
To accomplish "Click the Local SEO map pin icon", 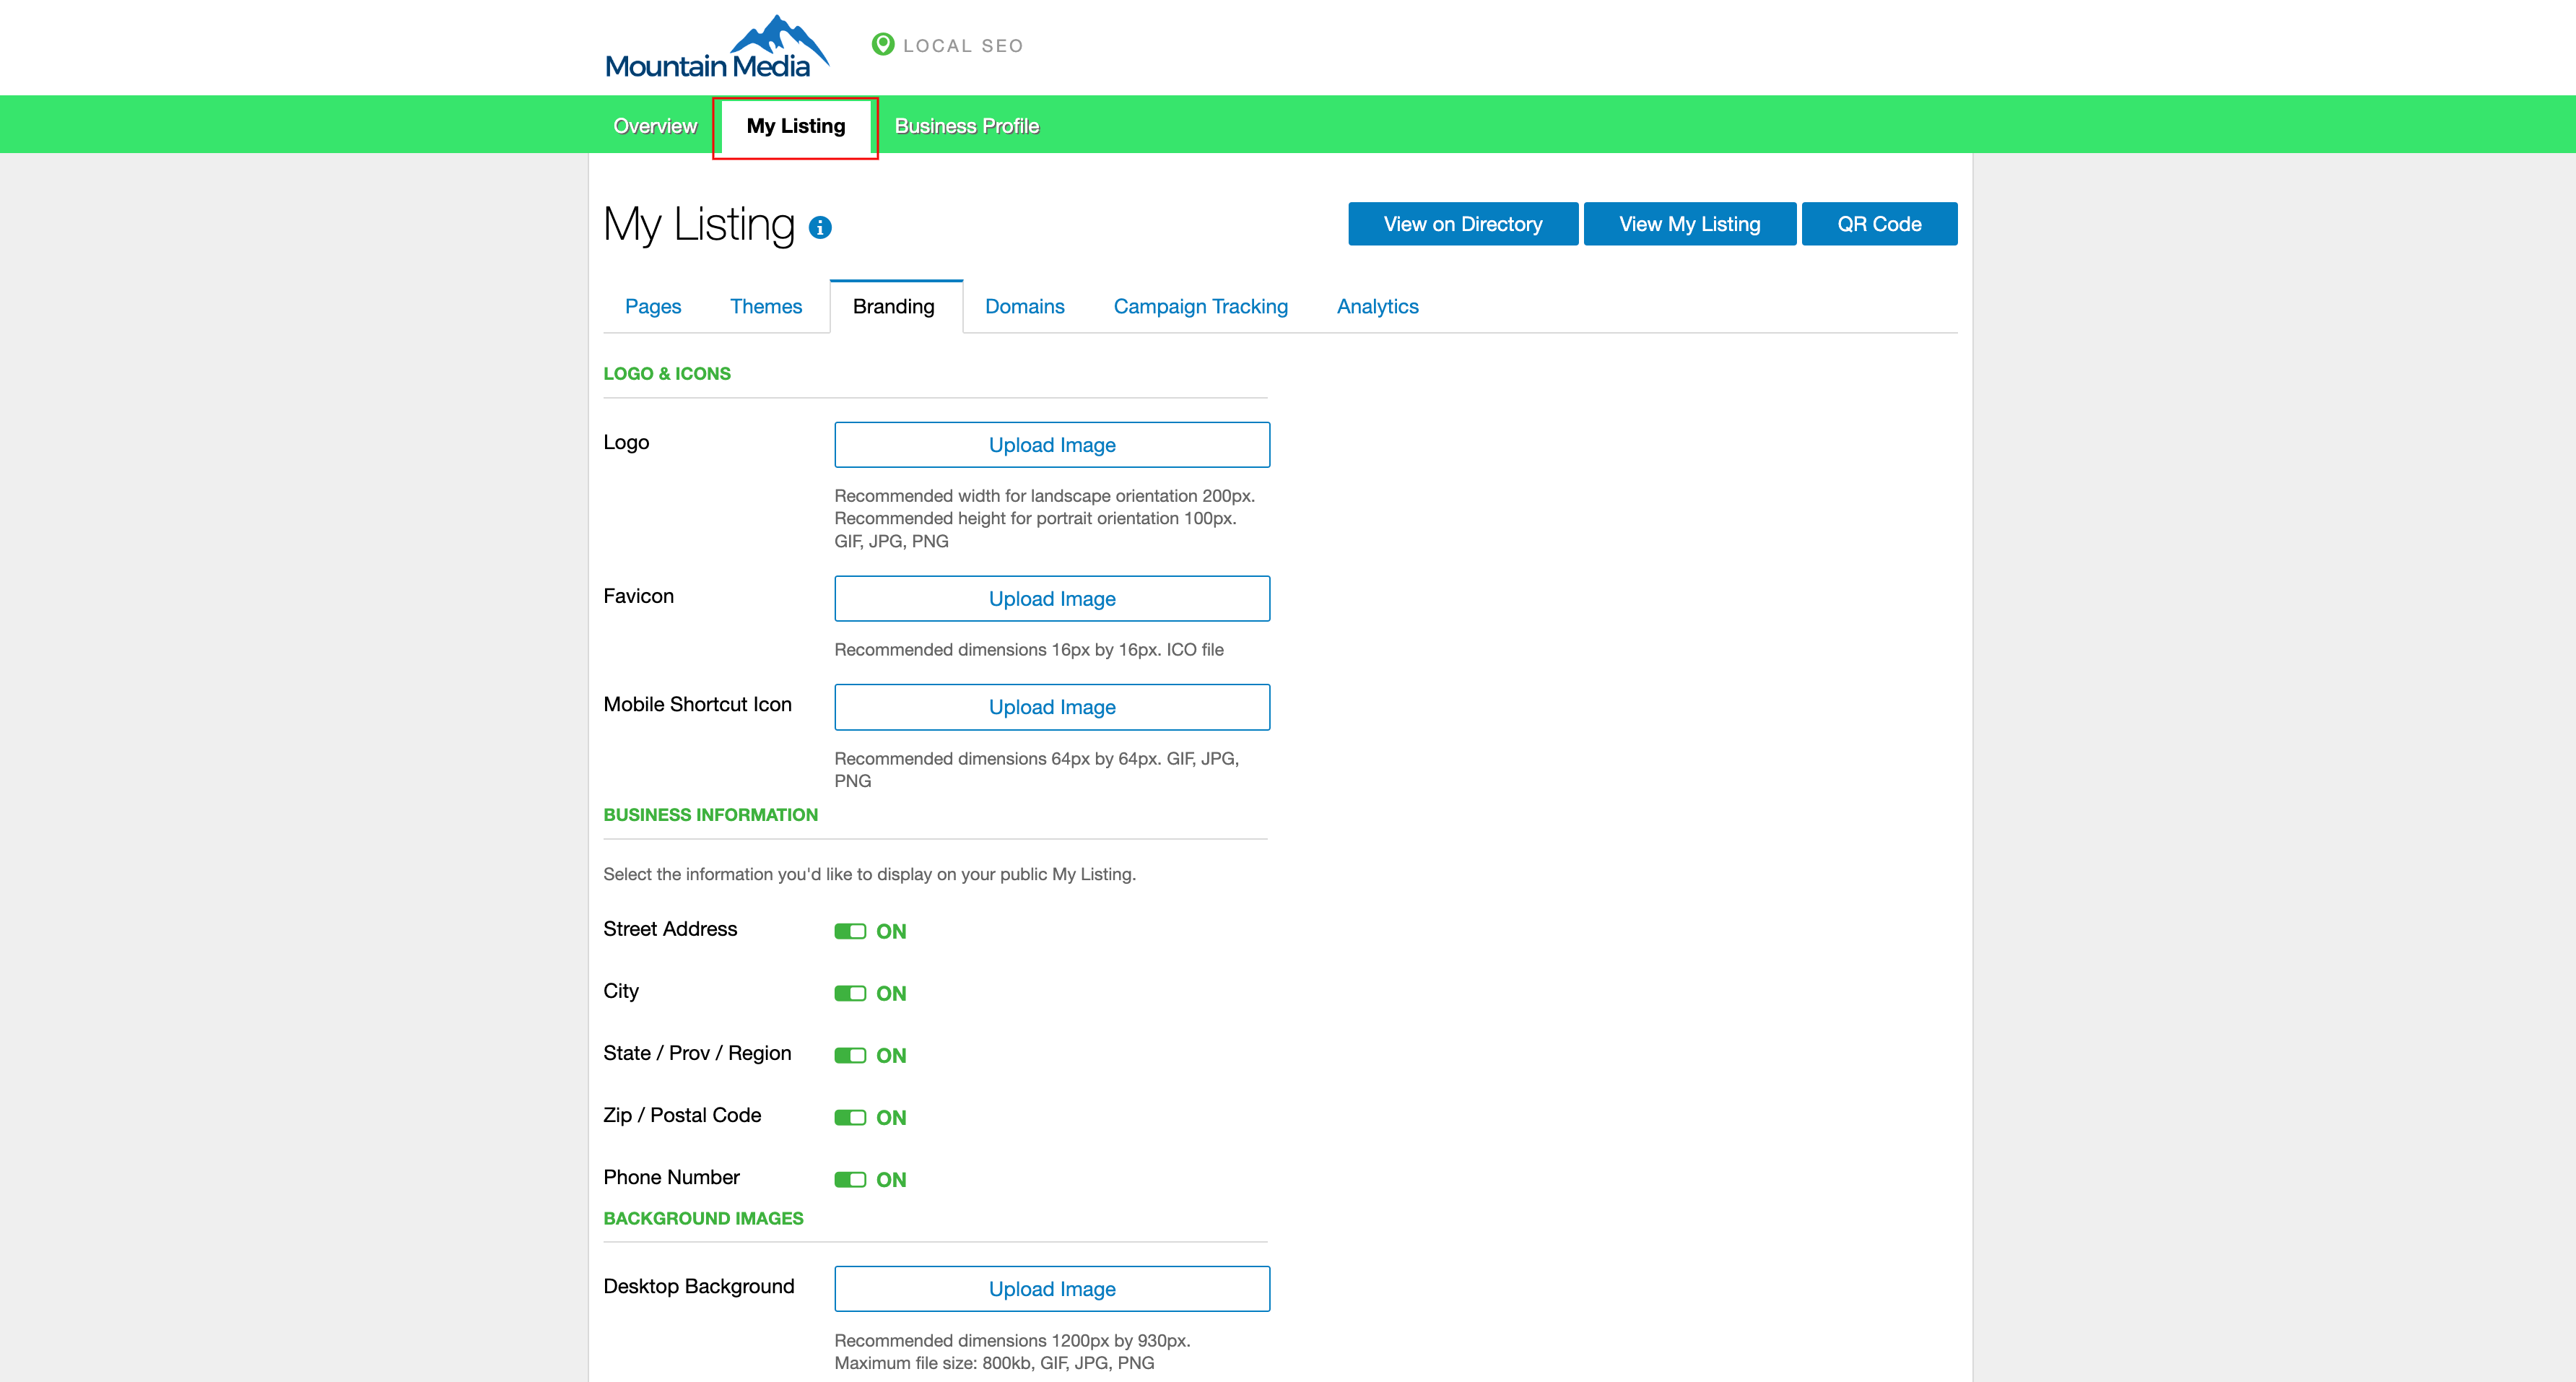I will (882, 44).
